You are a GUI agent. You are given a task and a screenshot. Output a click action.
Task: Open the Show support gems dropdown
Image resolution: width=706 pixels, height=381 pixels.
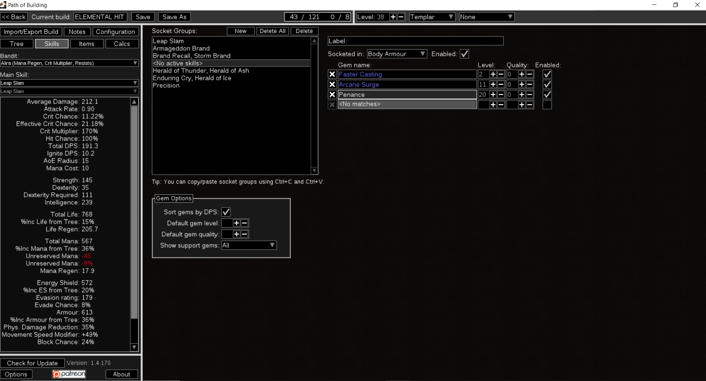tap(249, 245)
